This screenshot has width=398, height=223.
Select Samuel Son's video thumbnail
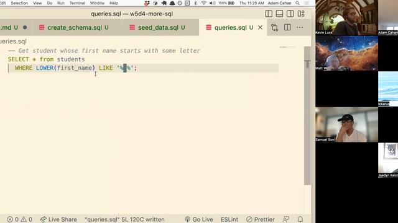pos(346,125)
